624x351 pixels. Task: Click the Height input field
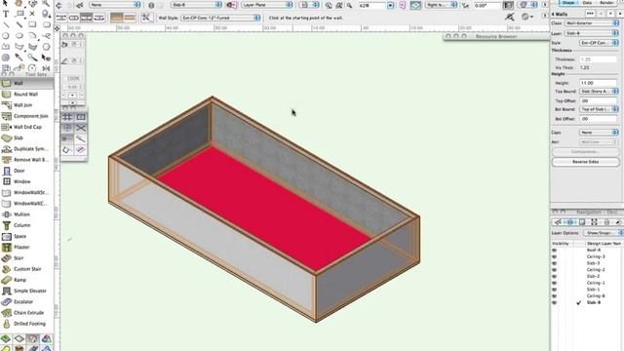[598, 83]
